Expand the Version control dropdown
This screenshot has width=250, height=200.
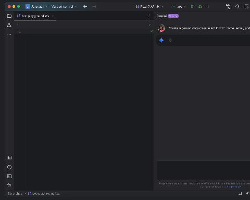pos(64,7)
